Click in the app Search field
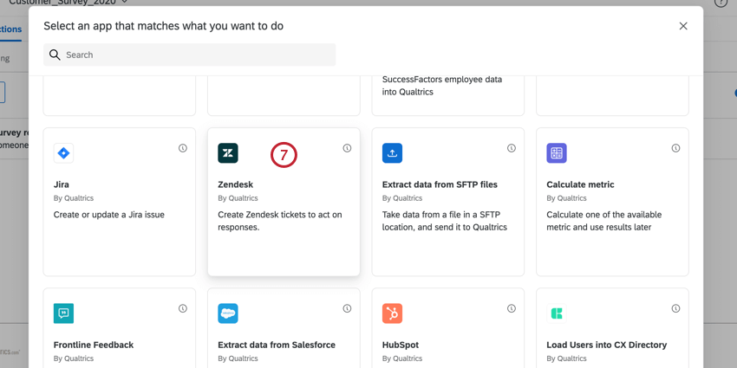 click(x=199, y=55)
